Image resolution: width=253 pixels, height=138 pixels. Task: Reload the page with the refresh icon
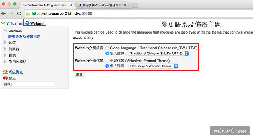(x=19, y=13)
